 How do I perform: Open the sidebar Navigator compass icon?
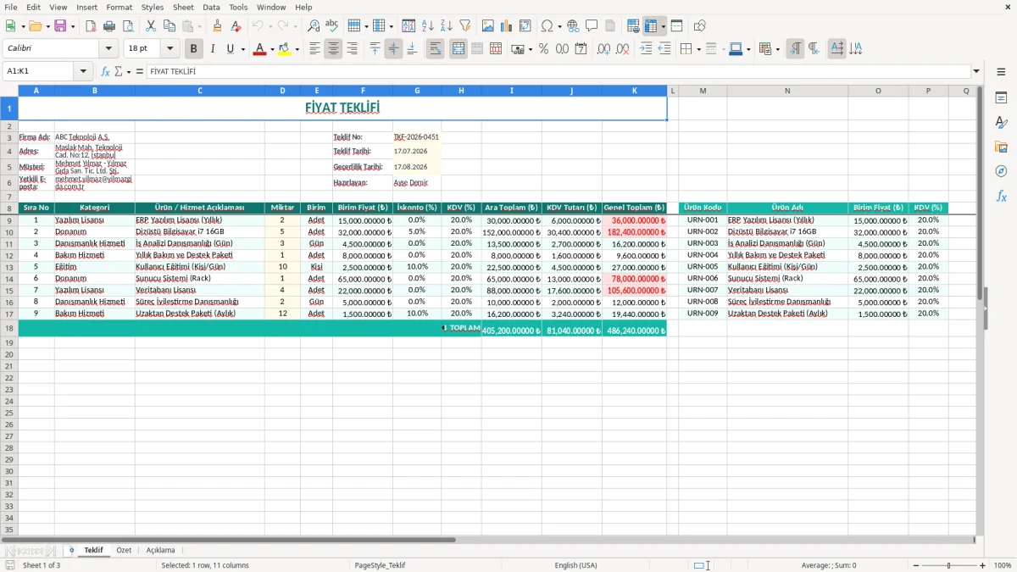click(x=1001, y=171)
